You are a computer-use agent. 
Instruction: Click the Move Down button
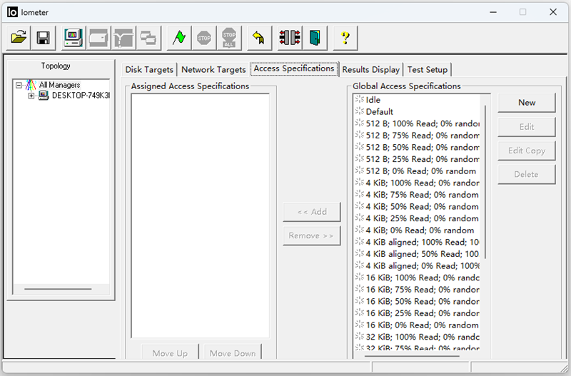(233, 352)
